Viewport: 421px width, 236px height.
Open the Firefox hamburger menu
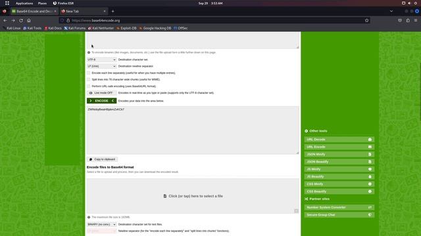pos(416,20)
